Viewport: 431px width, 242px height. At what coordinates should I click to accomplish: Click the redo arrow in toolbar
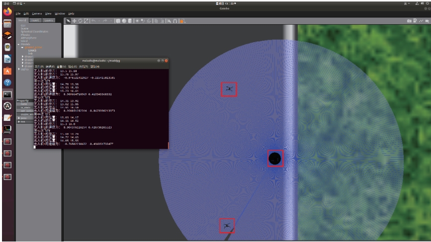[x=105, y=21]
